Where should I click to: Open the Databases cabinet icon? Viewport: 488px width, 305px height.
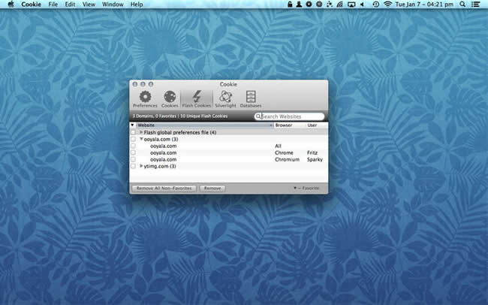pos(251,97)
